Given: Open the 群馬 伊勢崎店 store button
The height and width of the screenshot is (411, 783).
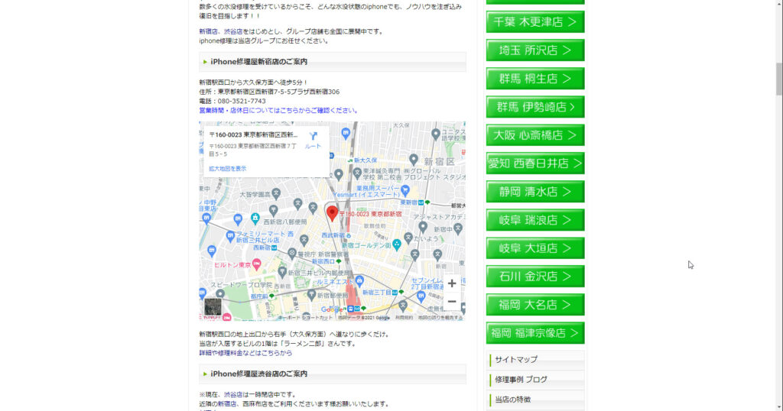Looking at the screenshot, I should point(535,107).
